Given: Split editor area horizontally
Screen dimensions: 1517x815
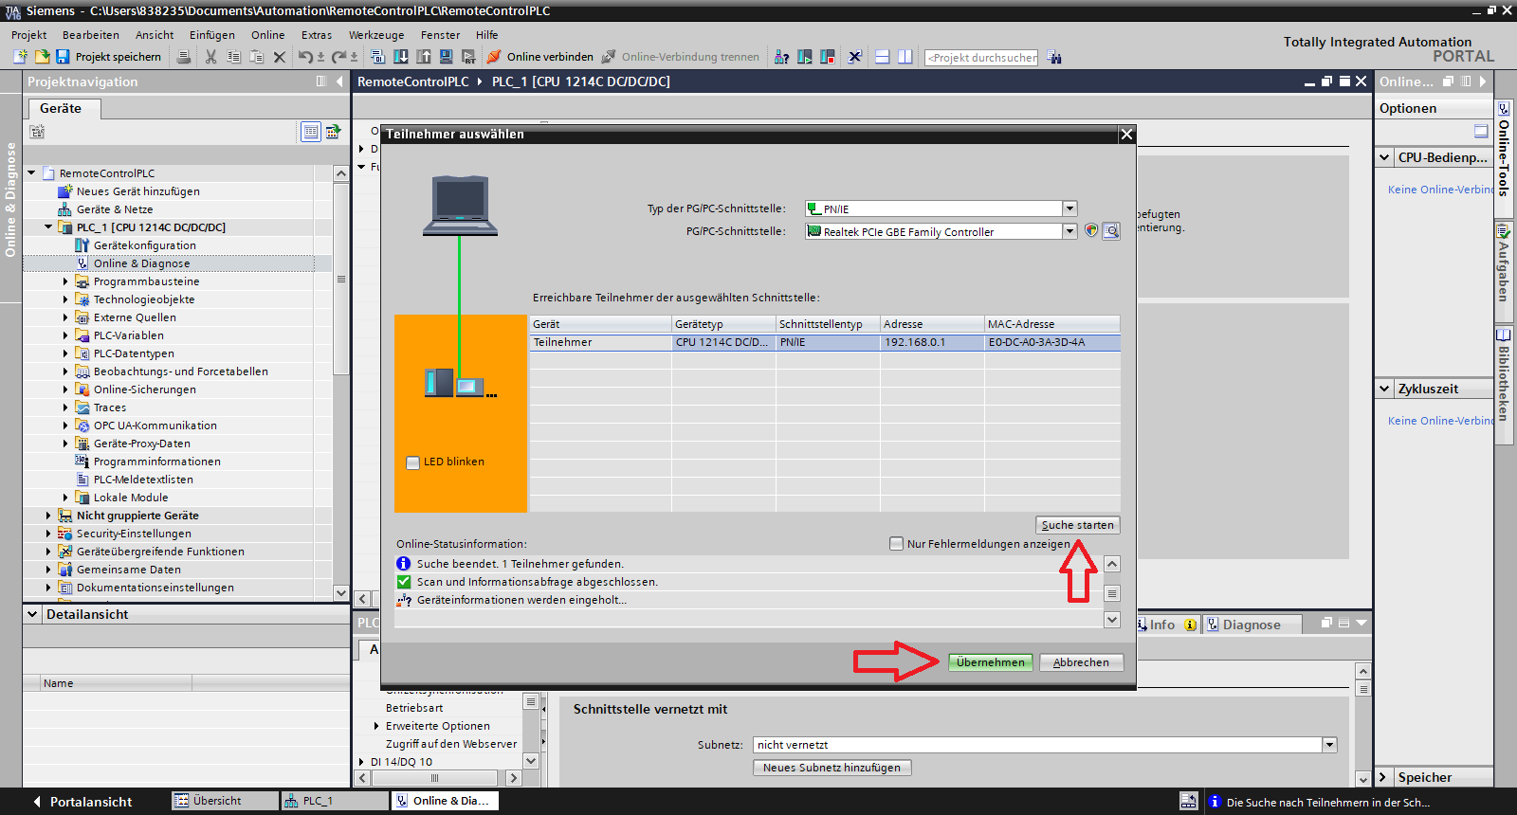Looking at the screenshot, I should [882, 57].
